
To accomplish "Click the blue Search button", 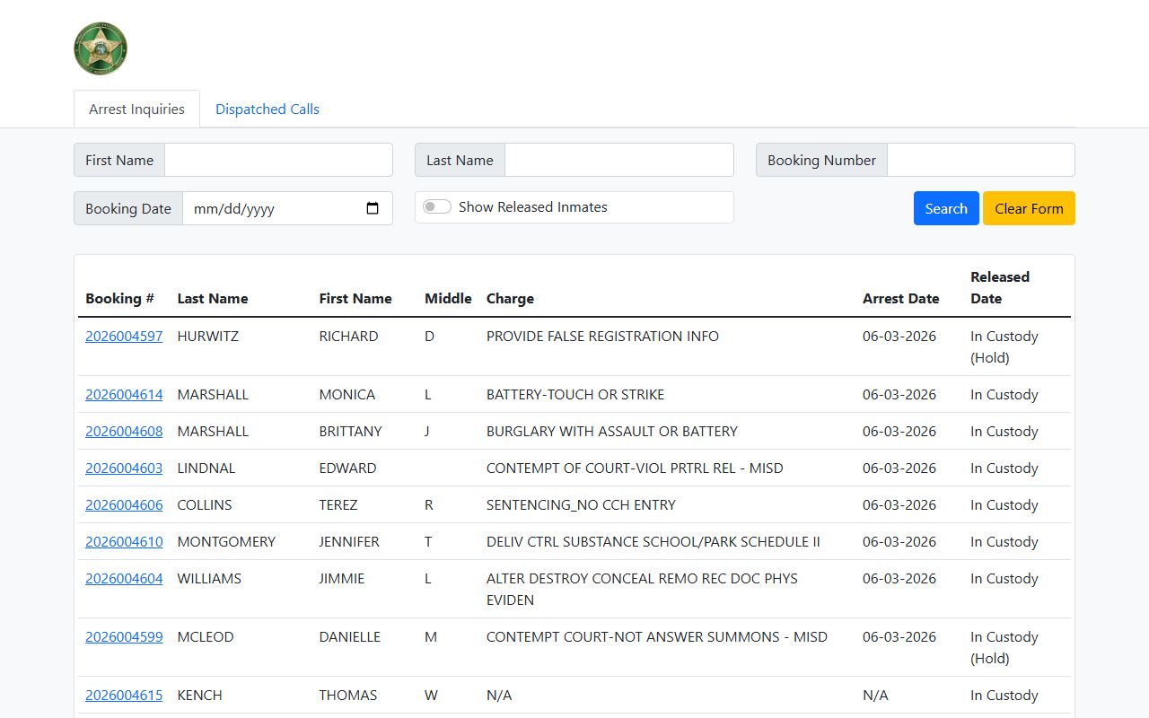I will 946,208.
